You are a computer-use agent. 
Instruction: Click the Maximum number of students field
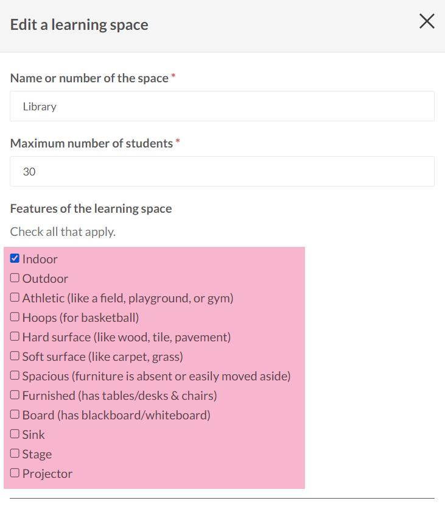tap(222, 171)
